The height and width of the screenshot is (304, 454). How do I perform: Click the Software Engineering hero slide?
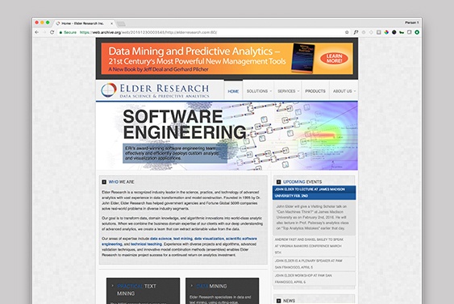pyautogui.click(x=227, y=135)
